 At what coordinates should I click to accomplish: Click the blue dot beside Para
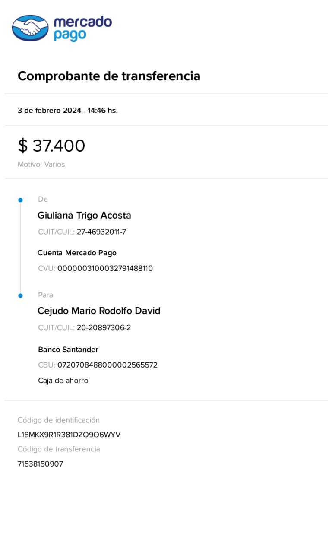coord(20,296)
